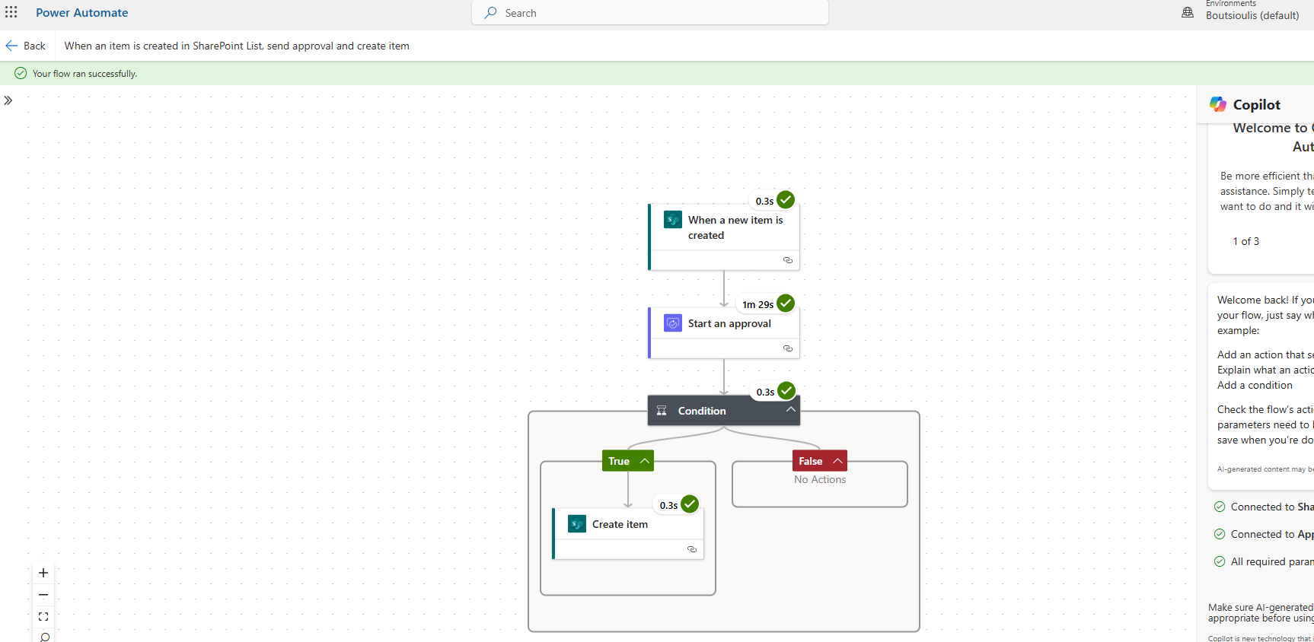This screenshot has height=642, width=1314.
Task: Click 'Connected to App…' status check icon
Action: [1220, 534]
